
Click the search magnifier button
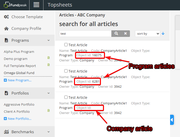(116, 34)
